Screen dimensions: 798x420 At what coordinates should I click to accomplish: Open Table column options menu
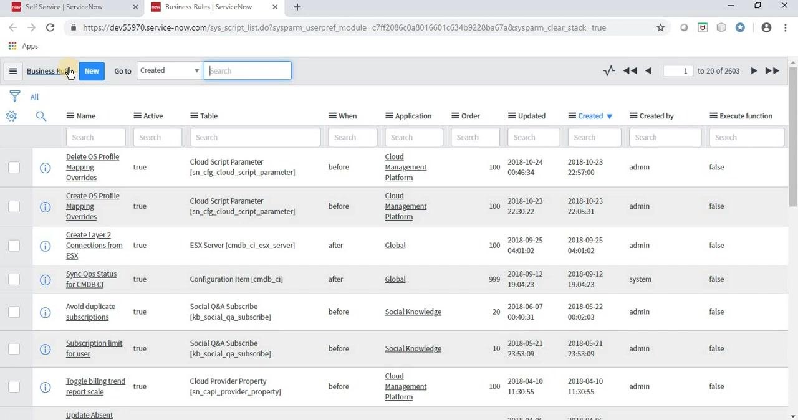point(194,116)
